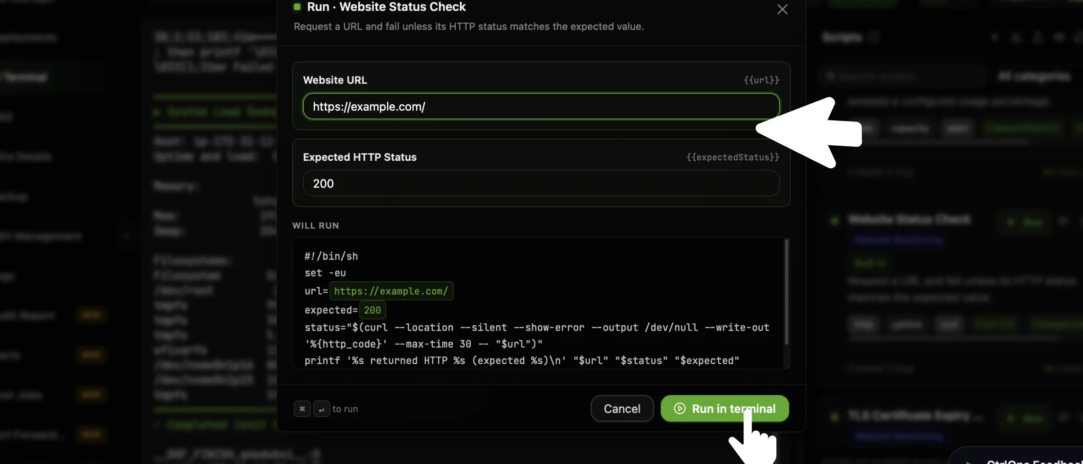
Task: Click the status="$(curl --location line
Action: point(537,328)
